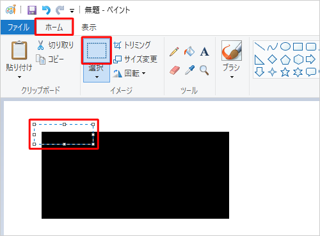Screen dimensions: 320x236
Task: Select the Magnifier tool
Action: point(204,70)
